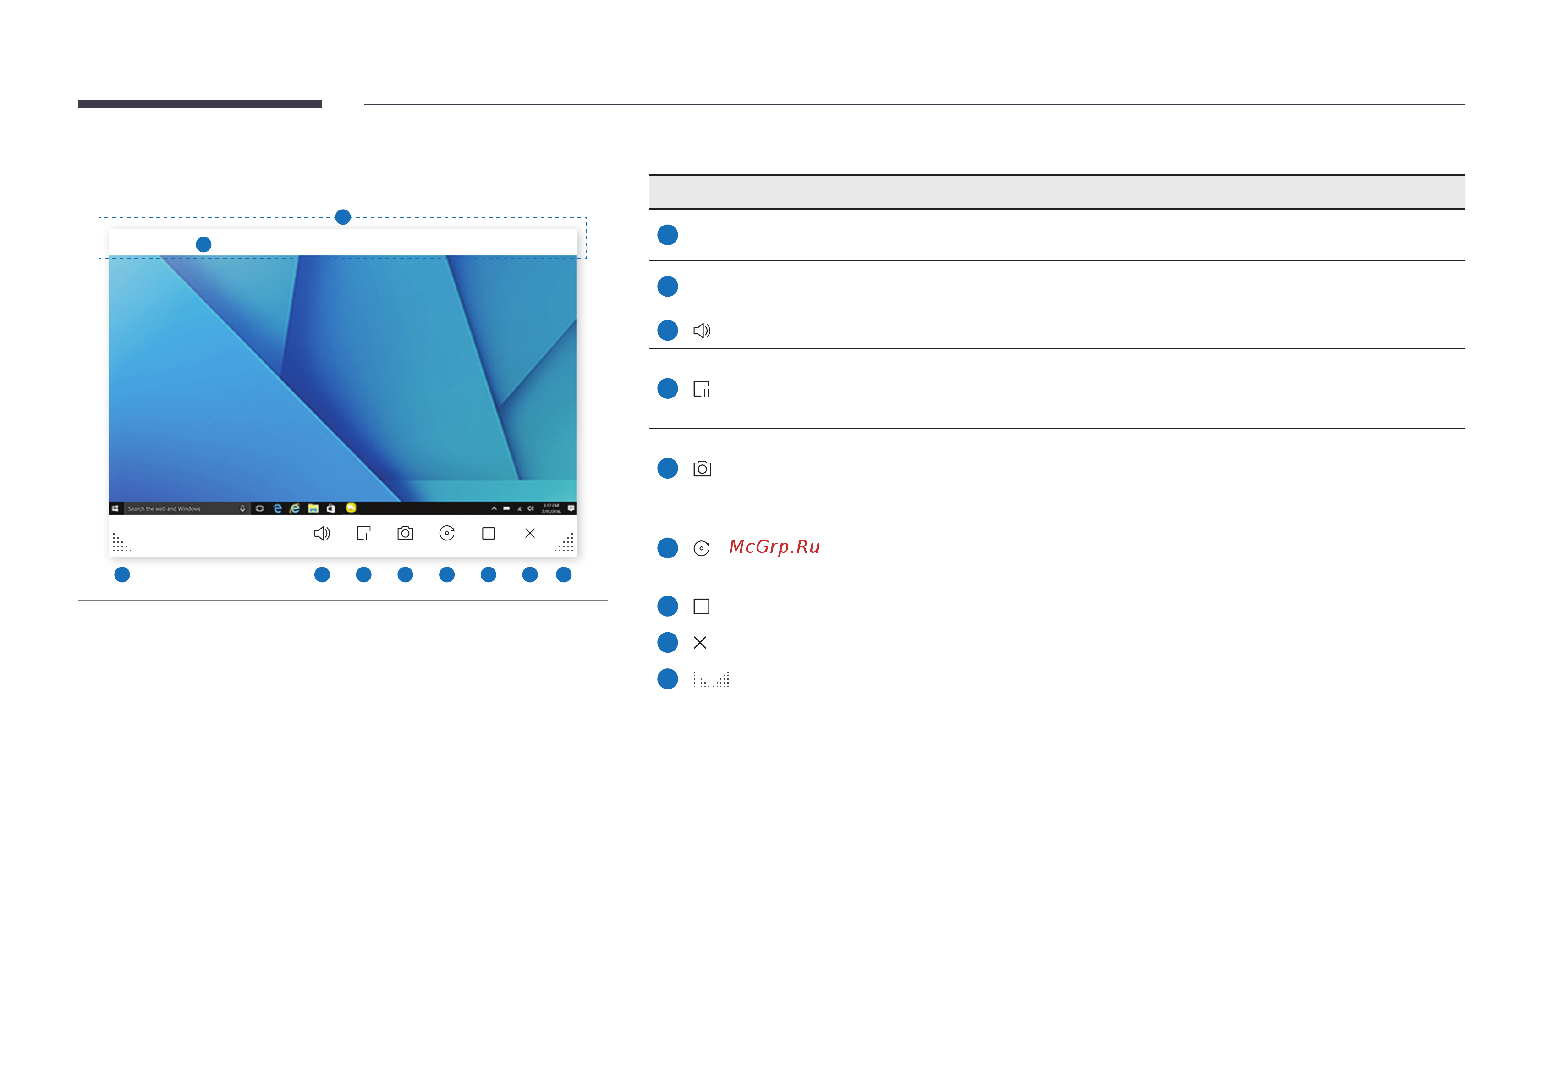Launch Internet Explorer from the taskbar
1544x1092 pixels.
tap(295, 508)
